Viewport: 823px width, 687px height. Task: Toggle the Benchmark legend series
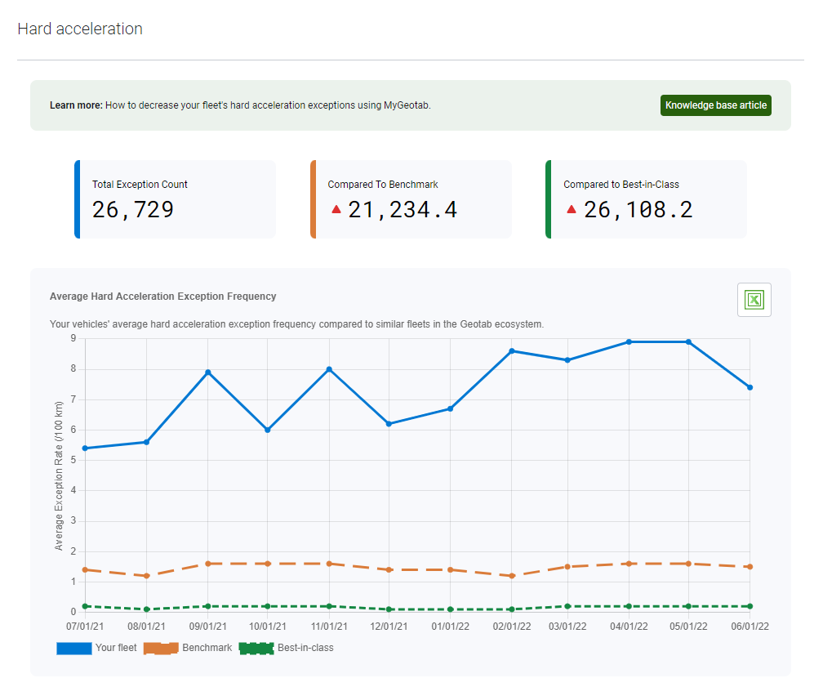pyautogui.click(x=188, y=648)
